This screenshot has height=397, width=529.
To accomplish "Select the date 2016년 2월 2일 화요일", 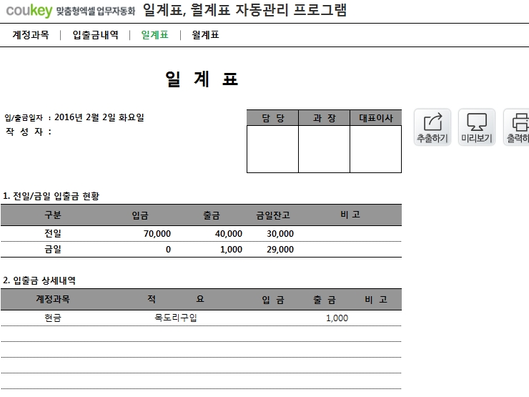I will [x=99, y=117].
